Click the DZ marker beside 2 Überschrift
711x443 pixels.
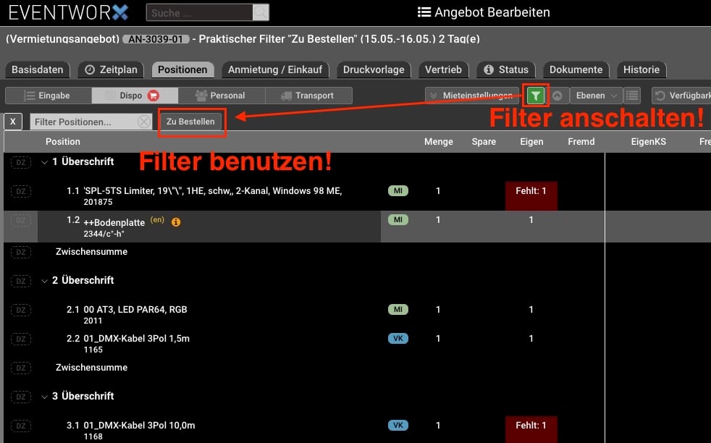21,281
